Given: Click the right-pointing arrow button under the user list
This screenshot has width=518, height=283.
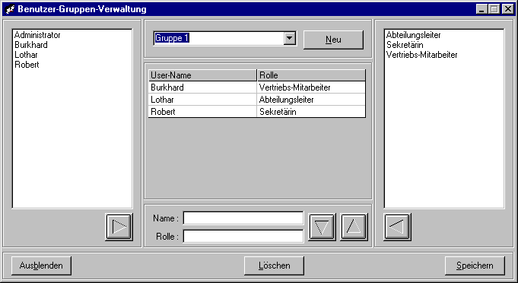Looking at the screenshot, I should [119, 227].
